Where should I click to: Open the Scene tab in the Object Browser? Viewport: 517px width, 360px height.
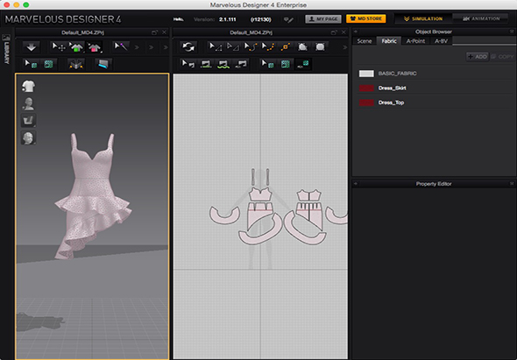(x=365, y=41)
